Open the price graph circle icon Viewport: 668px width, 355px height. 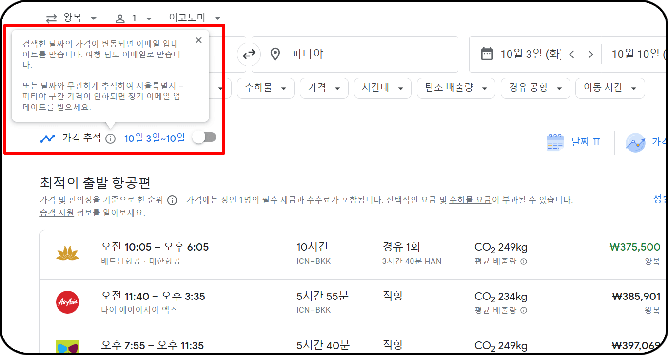pyautogui.click(x=635, y=142)
